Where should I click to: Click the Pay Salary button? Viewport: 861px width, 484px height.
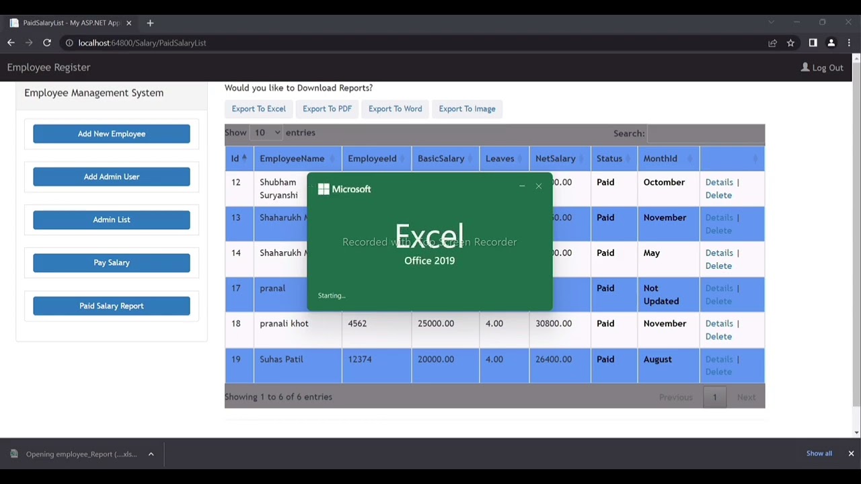coord(112,263)
